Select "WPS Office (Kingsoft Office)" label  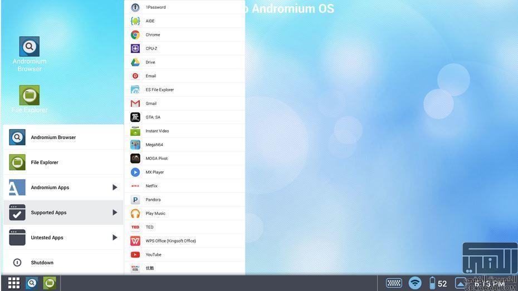pos(170,241)
